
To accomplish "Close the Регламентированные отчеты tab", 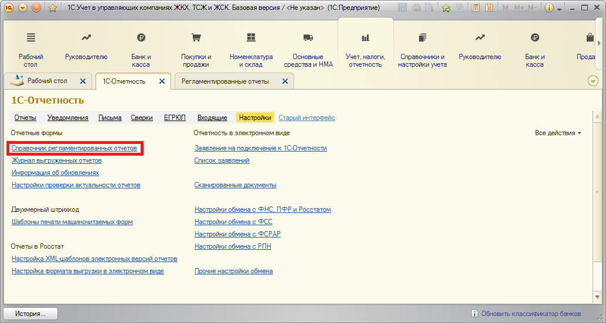I will pyautogui.click(x=285, y=81).
